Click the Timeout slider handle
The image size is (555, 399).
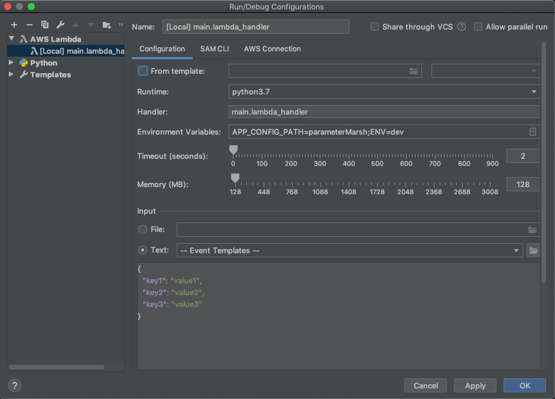pos(233,150)
